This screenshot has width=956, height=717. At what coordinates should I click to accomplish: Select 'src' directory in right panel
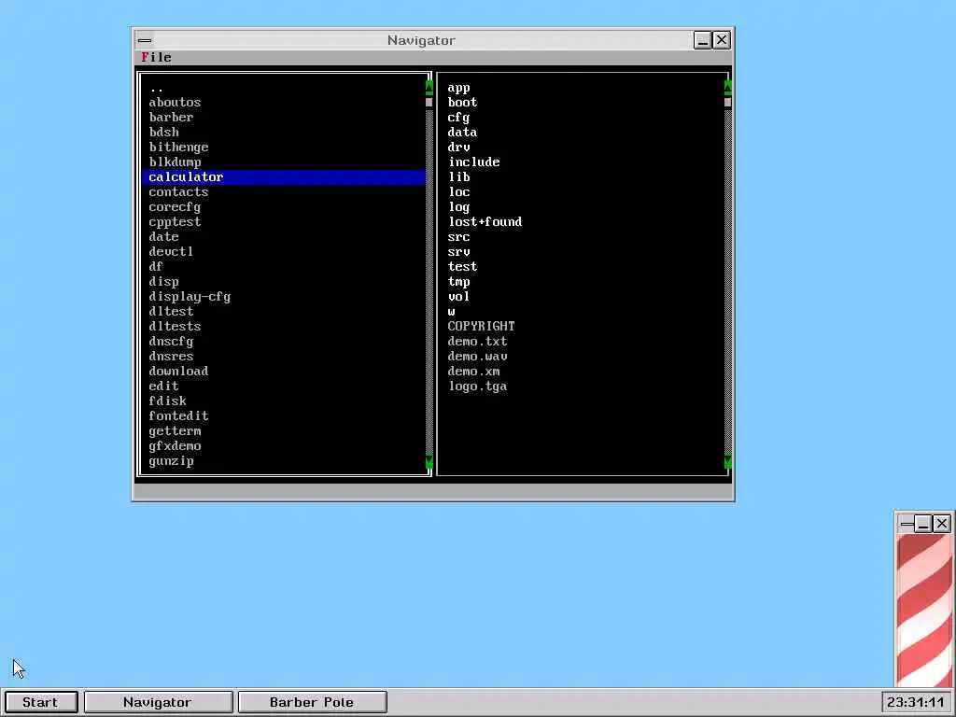583,236
